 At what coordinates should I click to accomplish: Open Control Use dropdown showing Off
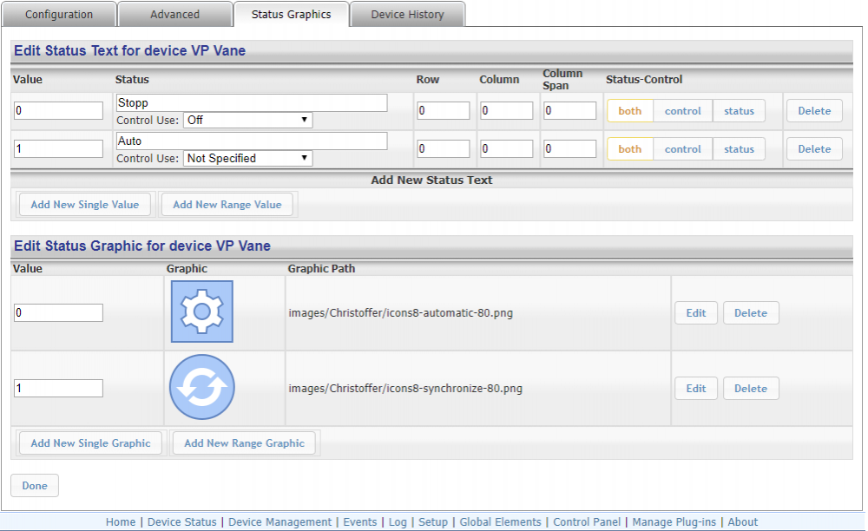coord(247,121)
